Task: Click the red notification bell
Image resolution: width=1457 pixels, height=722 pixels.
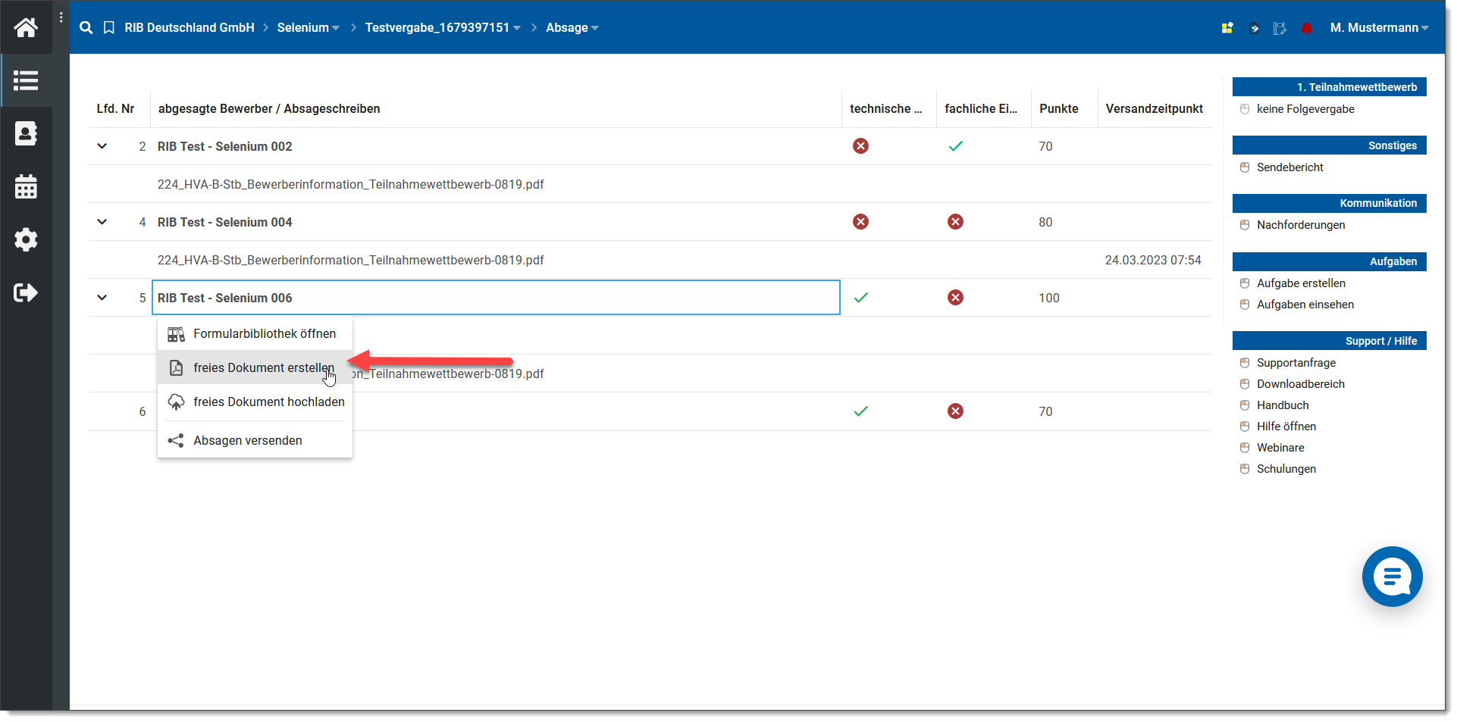Action: coord(1306,28)
